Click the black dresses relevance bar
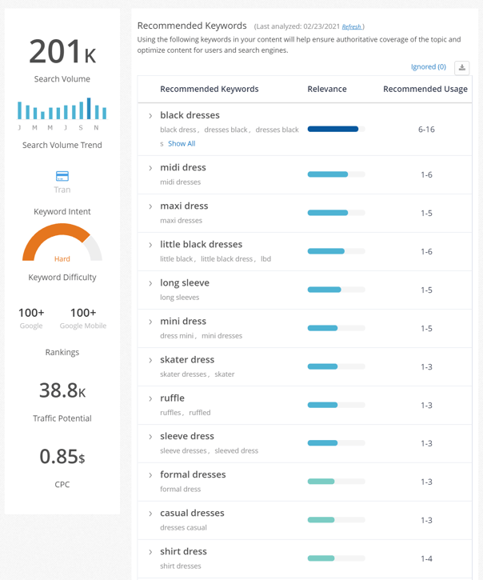 click(336, 129)
